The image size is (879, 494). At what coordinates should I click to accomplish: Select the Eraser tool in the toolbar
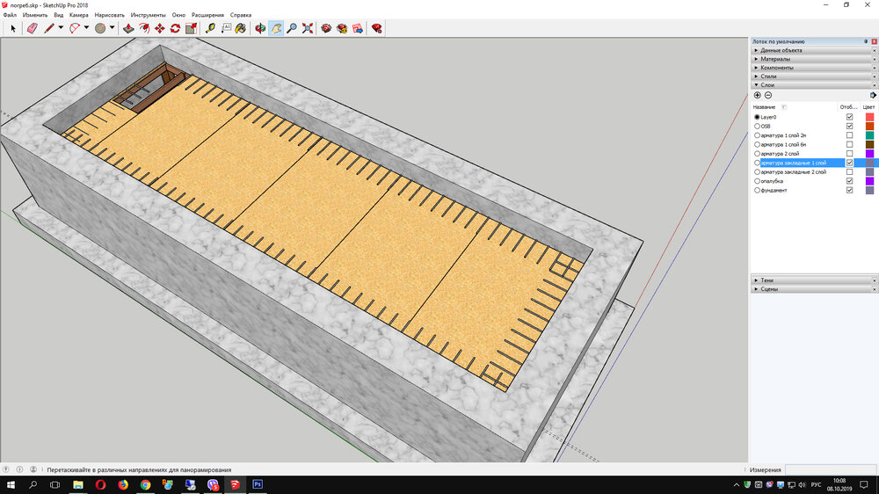pyautogui.click(x=33, y=28)
